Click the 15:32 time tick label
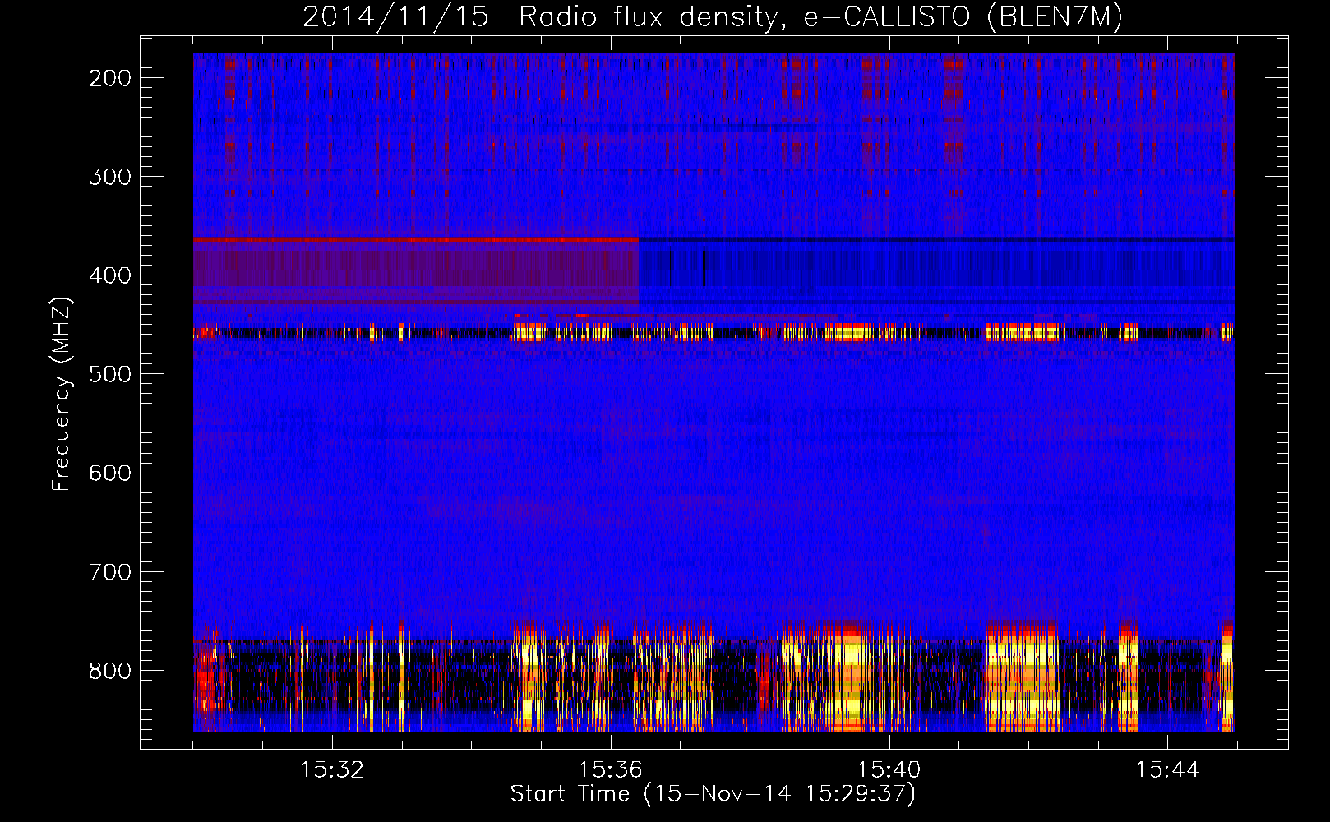1330x822 pixels. 332,770
